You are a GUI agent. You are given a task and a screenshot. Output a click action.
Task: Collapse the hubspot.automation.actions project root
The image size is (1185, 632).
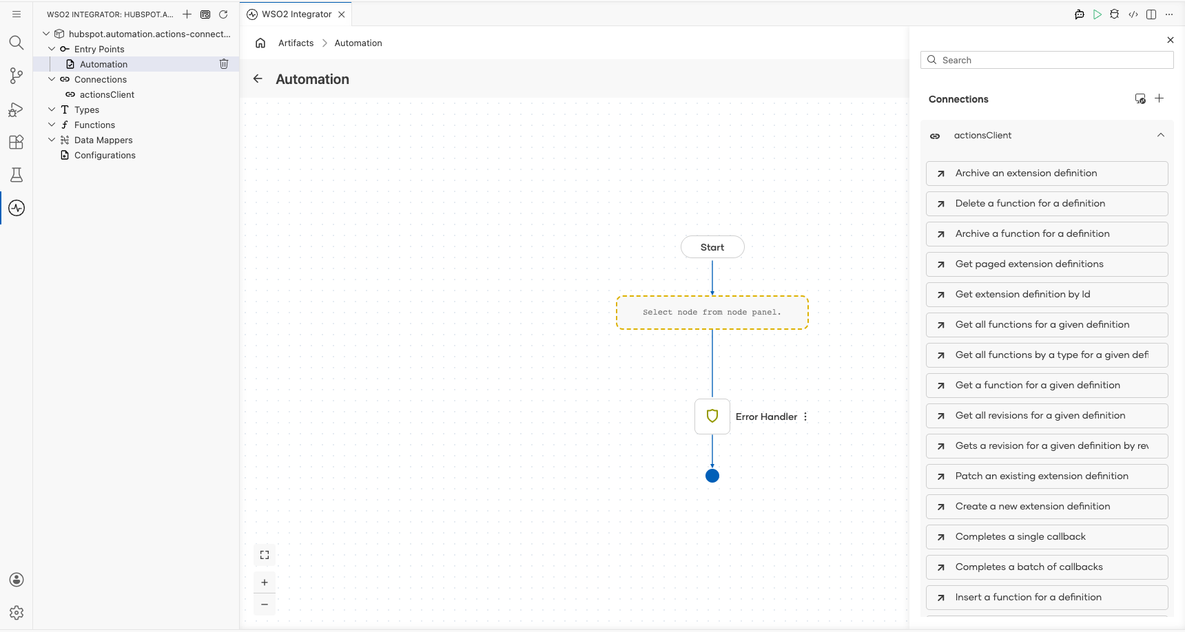click(x=46, y=34)
